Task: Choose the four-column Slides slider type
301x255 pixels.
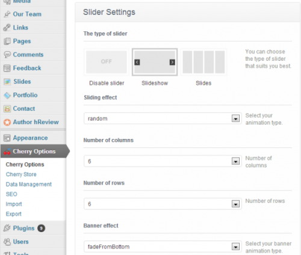Action: (203, 62)
